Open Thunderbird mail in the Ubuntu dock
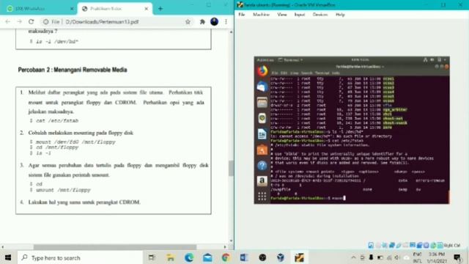 tap(262, 87)
